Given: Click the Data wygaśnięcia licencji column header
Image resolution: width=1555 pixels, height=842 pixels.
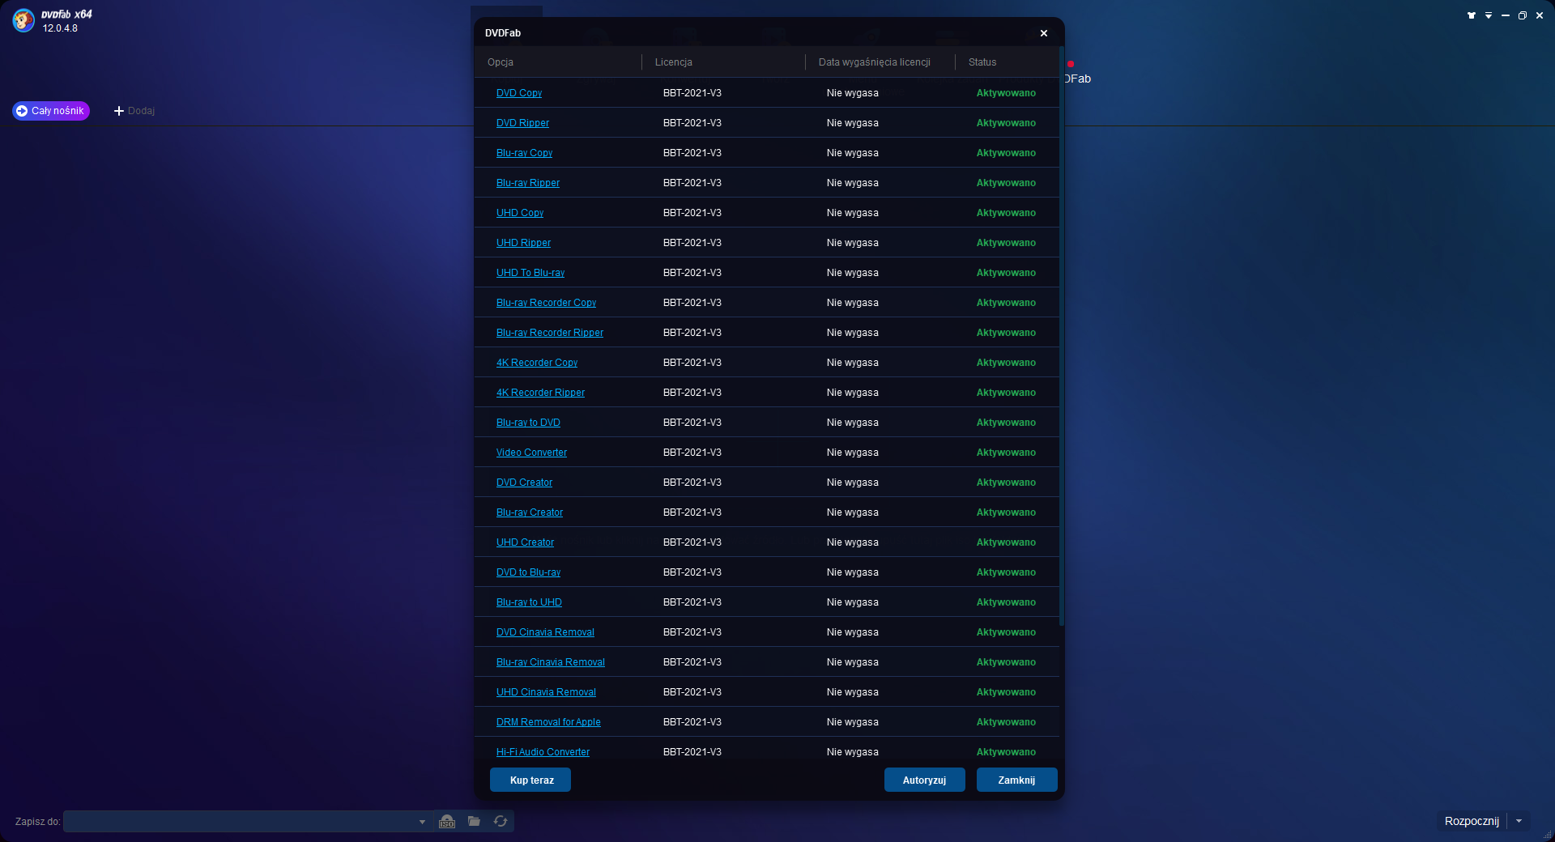Looking at the screenshot, I should coord(875,62).
